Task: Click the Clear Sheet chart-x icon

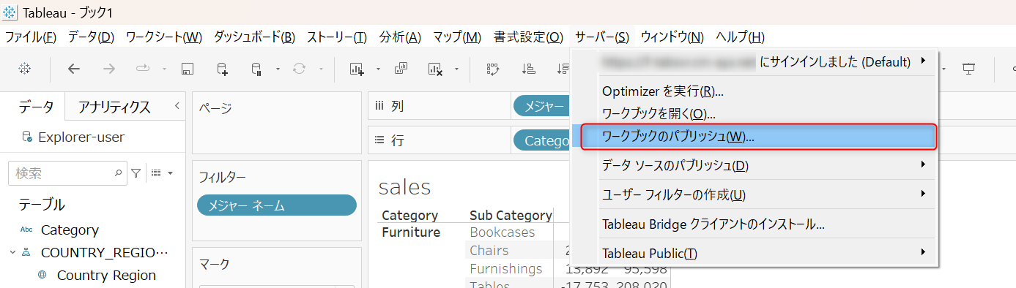Action: pos(436,69)
